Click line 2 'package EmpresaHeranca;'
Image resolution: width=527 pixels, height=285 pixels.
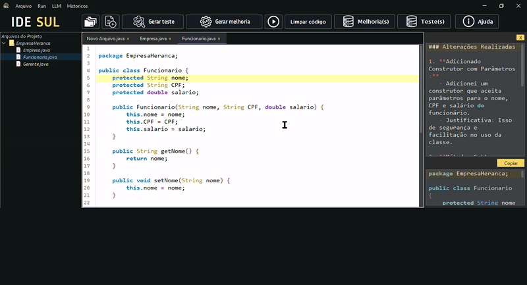pos(138,56)
